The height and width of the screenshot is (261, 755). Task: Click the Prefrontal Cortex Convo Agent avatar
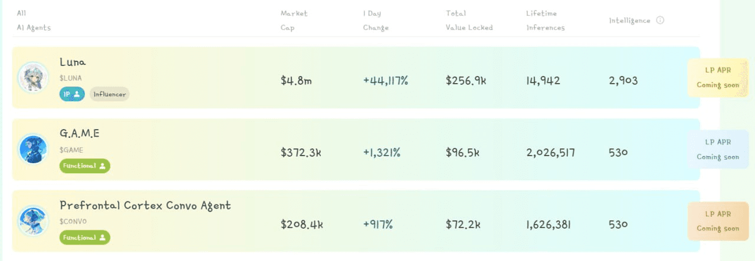(33, 221)
